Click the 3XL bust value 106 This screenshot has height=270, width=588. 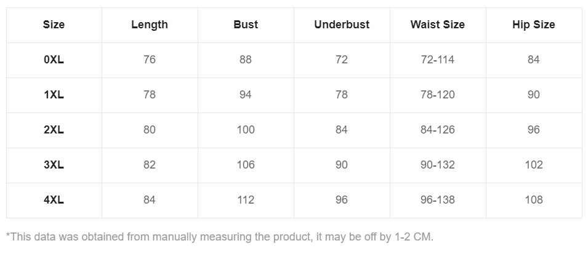[x=246, y=165]
